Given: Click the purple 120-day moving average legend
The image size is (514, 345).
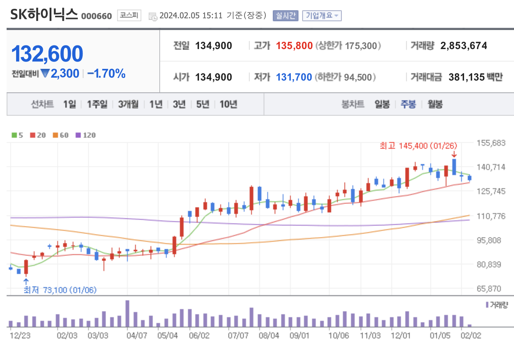Looking at the screenshot, I should click(x=86, y=135).
